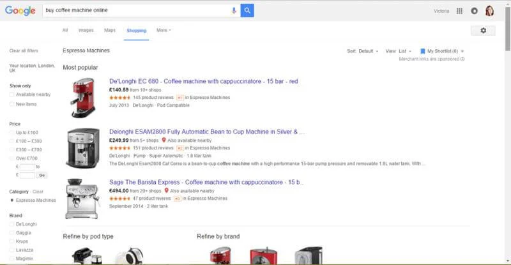Click the Your location London UK text
This screenshot has width=511, height=265.
[32, 68]
